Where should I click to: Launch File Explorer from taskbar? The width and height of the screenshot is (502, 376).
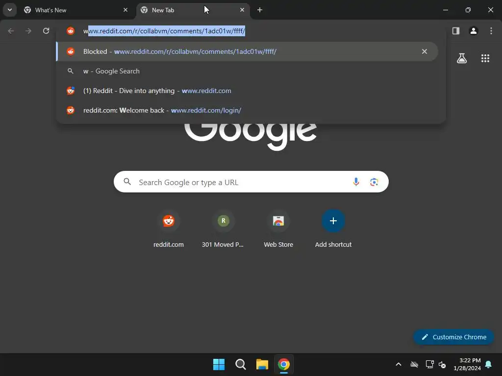pos(262,364)
